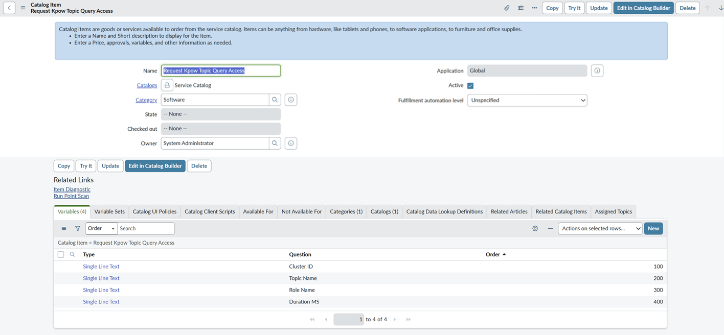
Task: Click the list Search box
Action: (146, 229)
